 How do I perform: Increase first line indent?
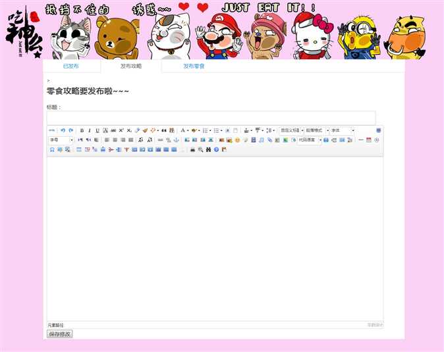click(x=96, y=140)
